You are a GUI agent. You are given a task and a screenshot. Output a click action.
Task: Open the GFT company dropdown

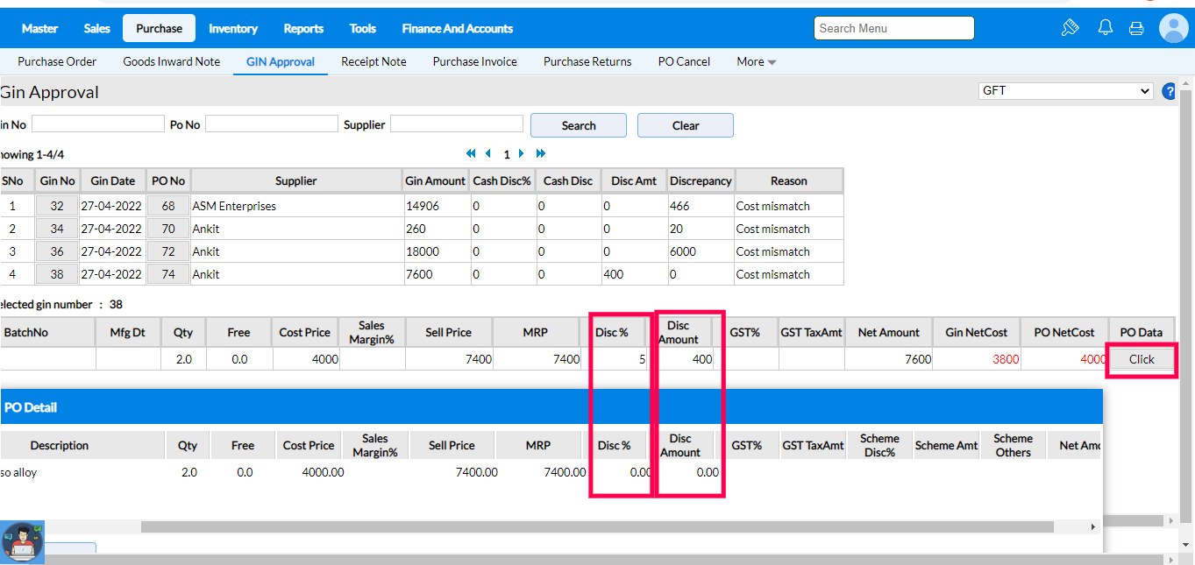click(x=1066, y=91)
